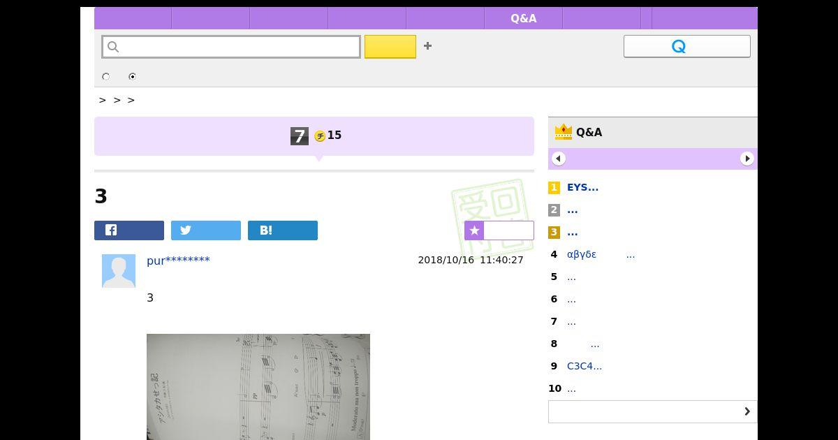Open the Q&A tab in purple navigation bar
This screenshot has width=838, height=440.
[523, 18]
